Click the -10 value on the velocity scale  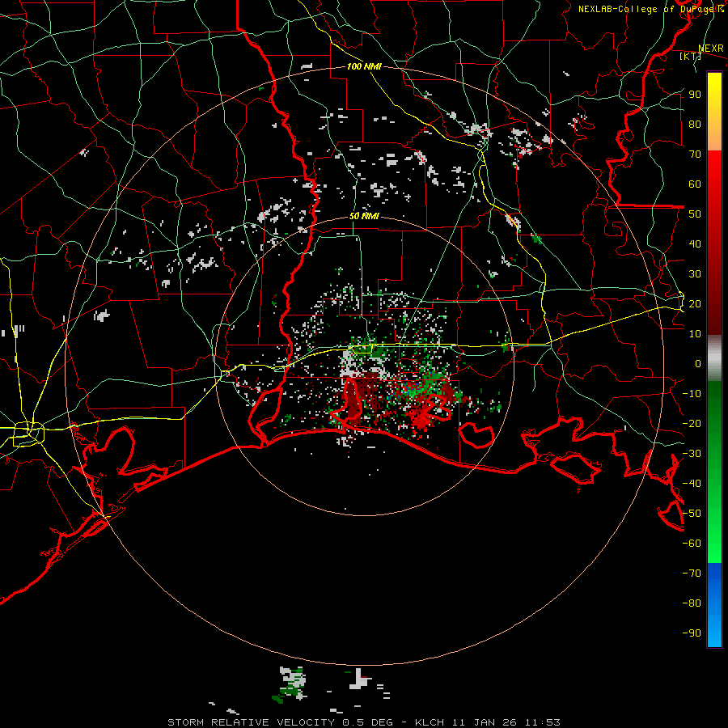point(692,394)
